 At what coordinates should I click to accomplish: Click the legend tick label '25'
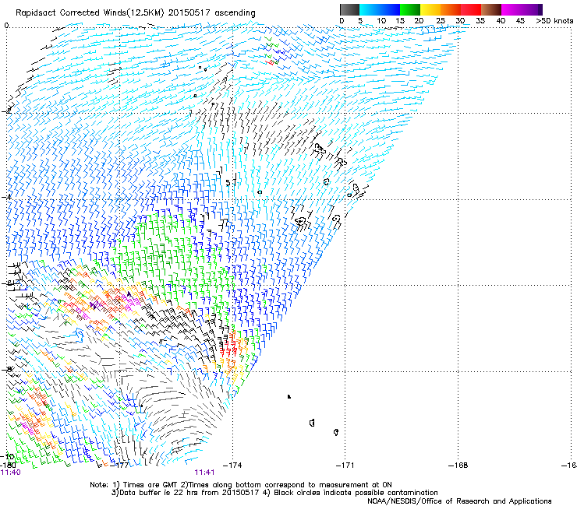441,21
